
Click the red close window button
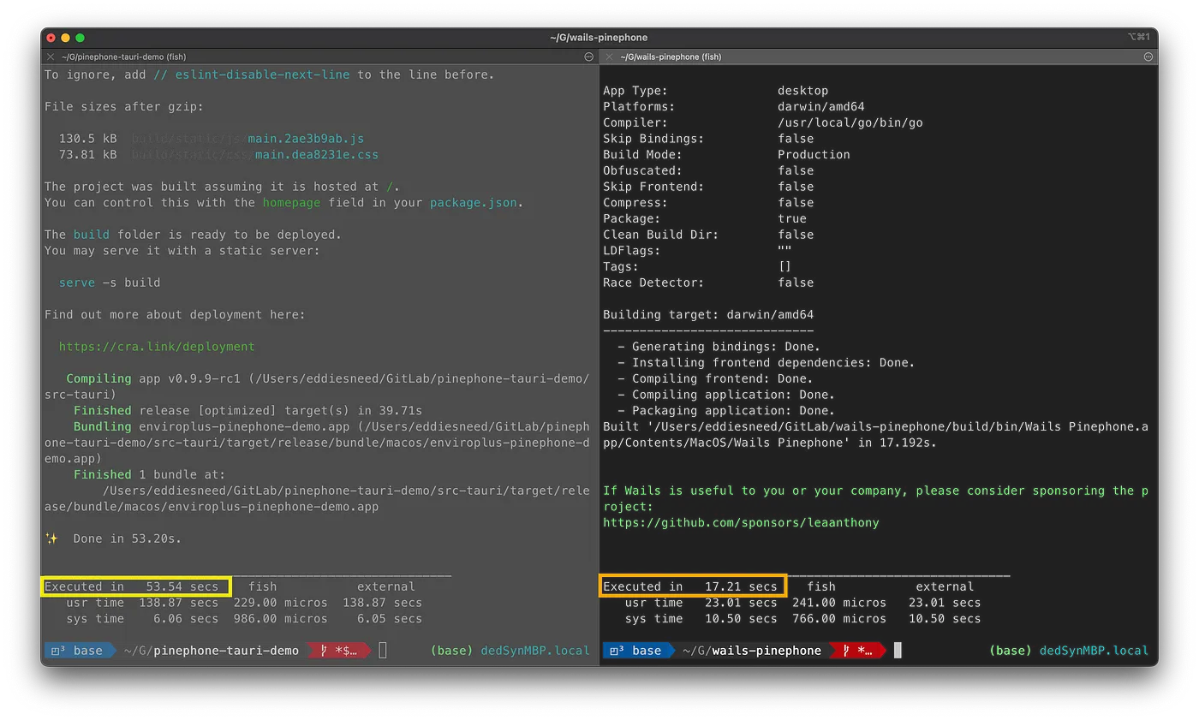(x=51, y=38)
